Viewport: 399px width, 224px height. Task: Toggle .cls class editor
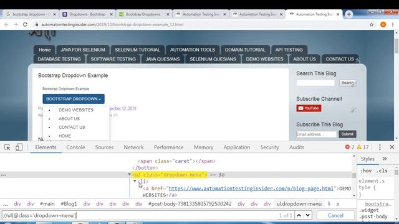(x=382, y=171)
